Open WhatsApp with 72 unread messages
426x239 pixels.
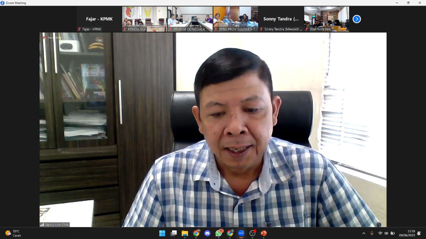tap(219, 233)
